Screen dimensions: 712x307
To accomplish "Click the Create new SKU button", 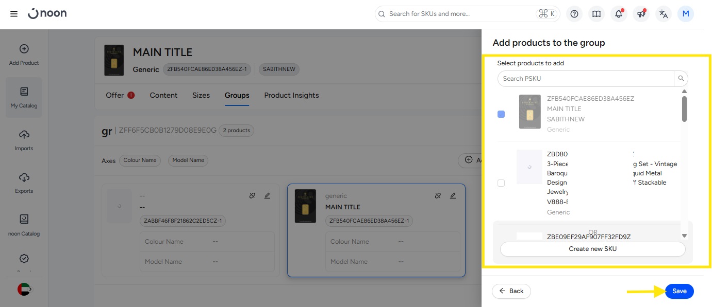I will 592,249.
